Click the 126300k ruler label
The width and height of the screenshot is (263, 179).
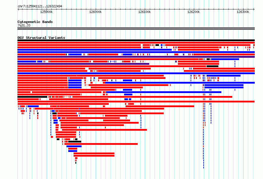tap(243, 12)
